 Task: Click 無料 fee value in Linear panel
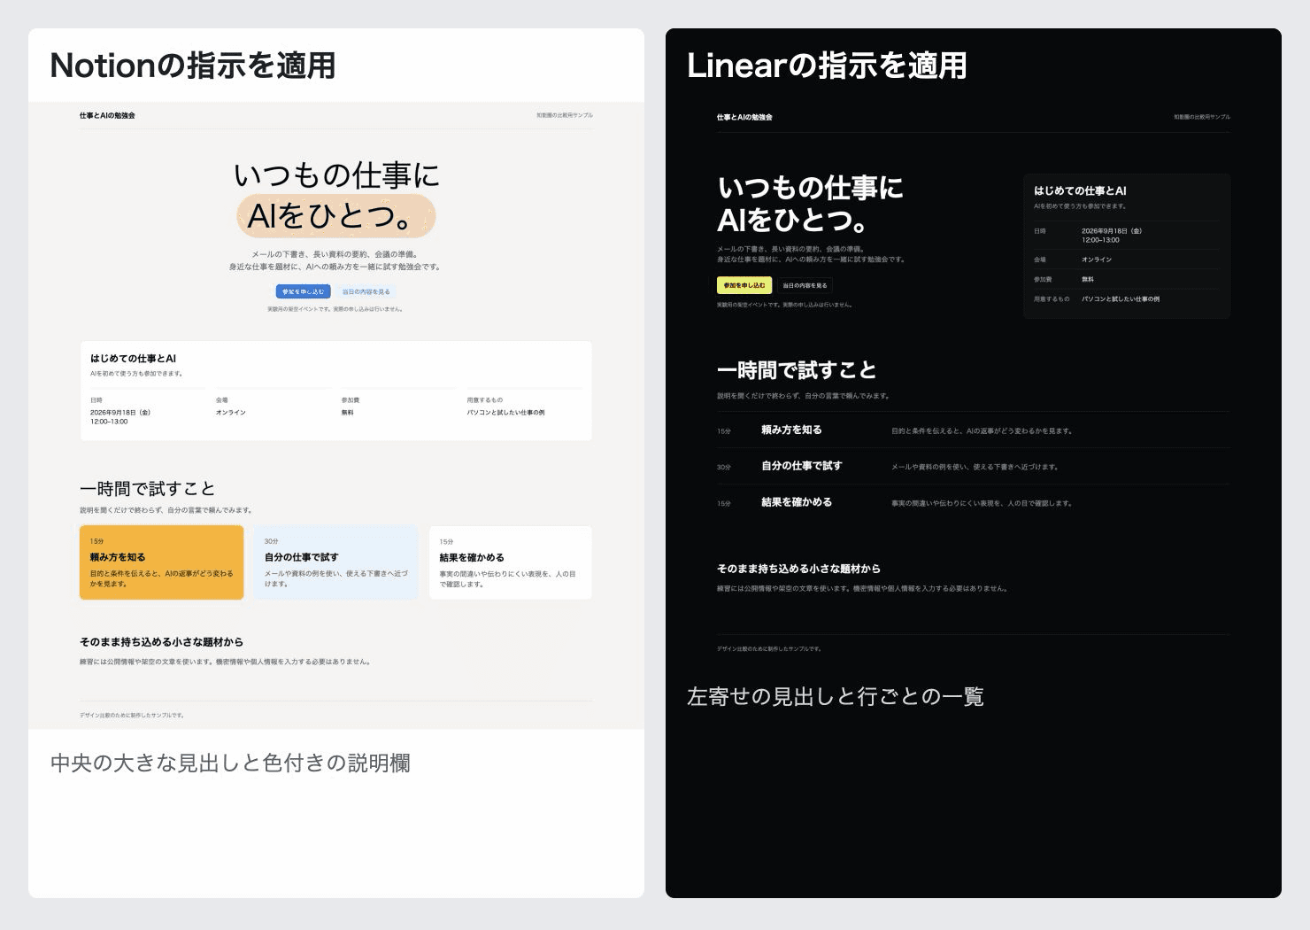pyautogui.click(x=1088, y=279)
